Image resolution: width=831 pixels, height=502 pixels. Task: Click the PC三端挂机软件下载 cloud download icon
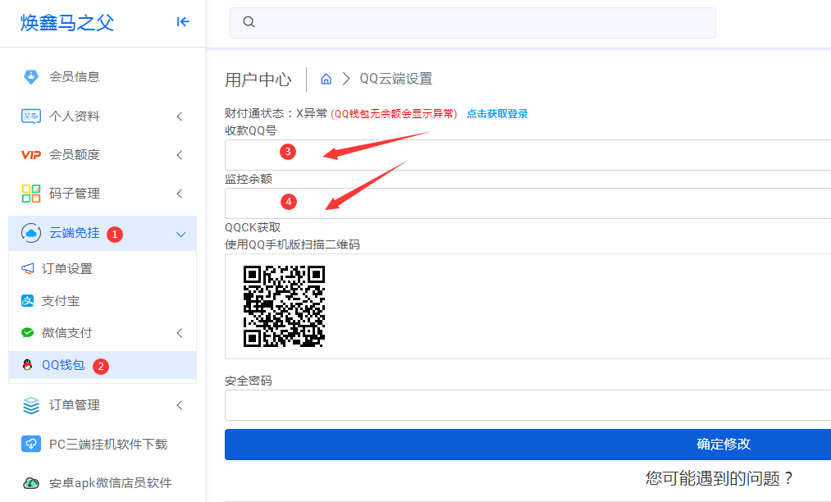pyautogui.click(x=30, y=444)
